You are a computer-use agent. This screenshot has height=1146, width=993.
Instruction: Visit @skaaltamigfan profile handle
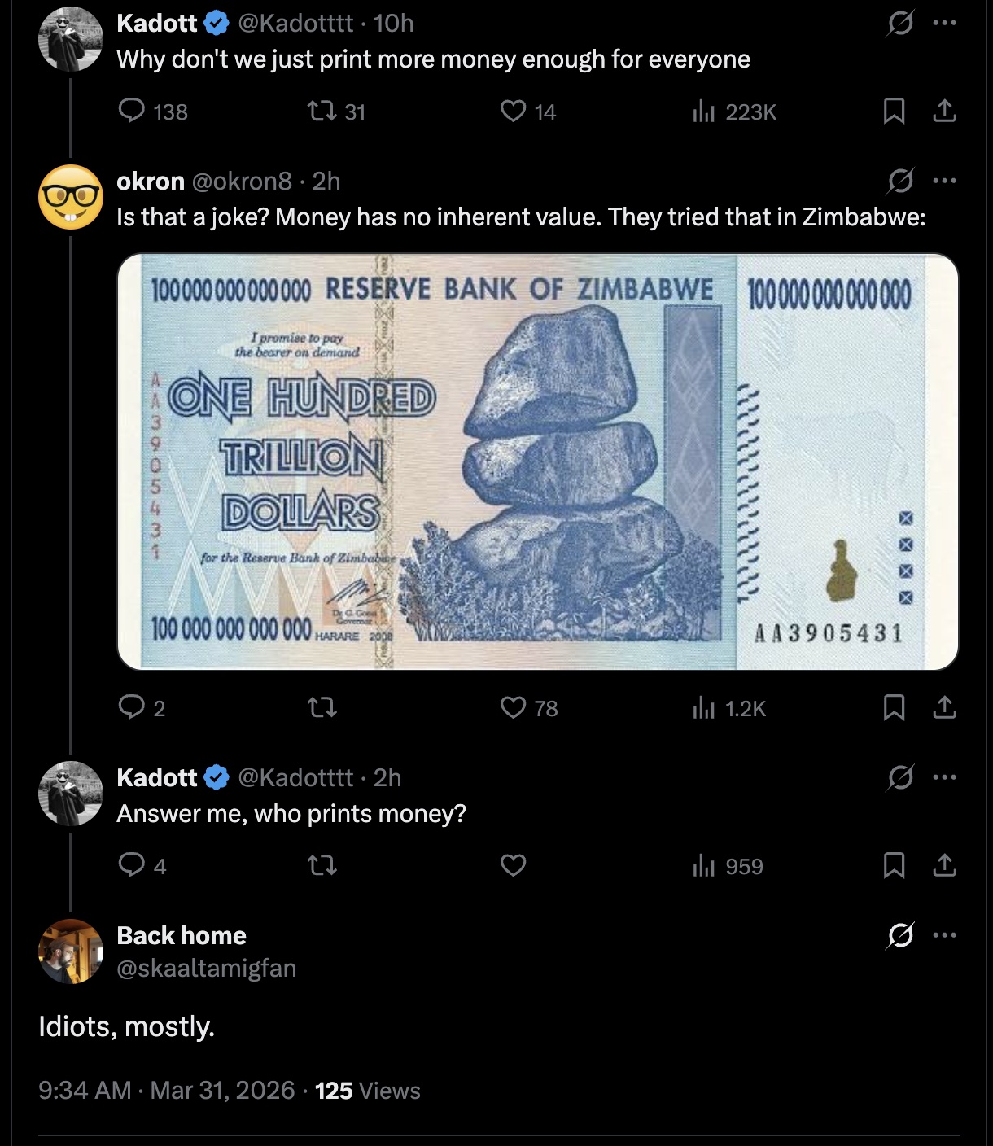coord(207,969)
